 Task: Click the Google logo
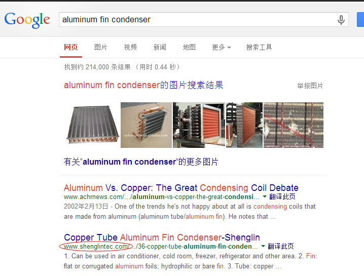27,20
